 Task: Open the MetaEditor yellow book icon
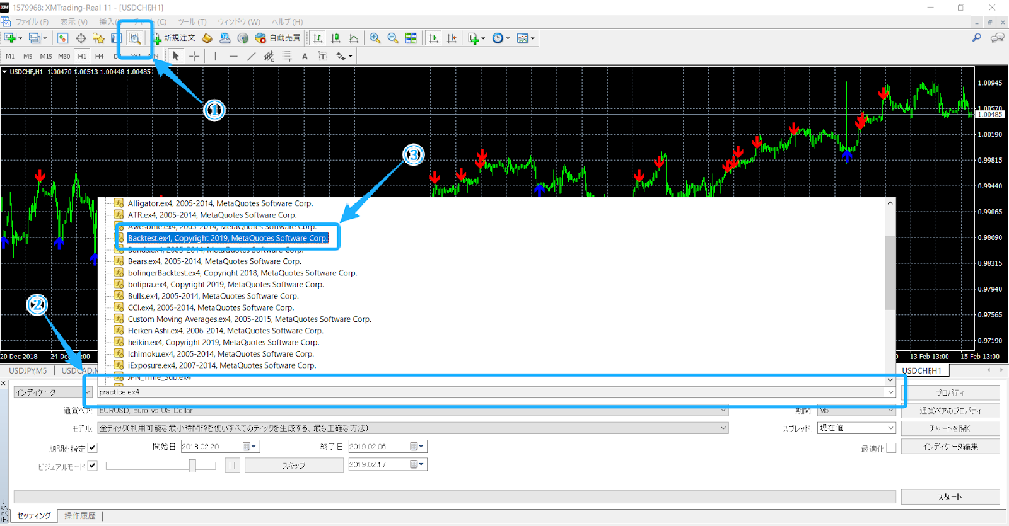(207, 38)
